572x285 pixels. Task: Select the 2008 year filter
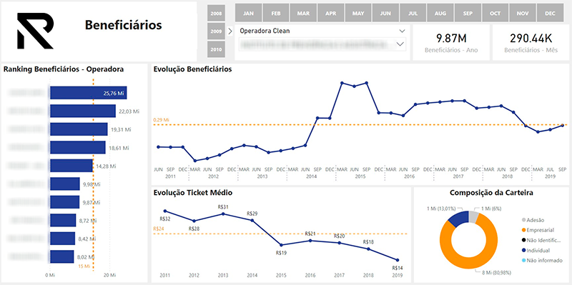pos(216,14)
